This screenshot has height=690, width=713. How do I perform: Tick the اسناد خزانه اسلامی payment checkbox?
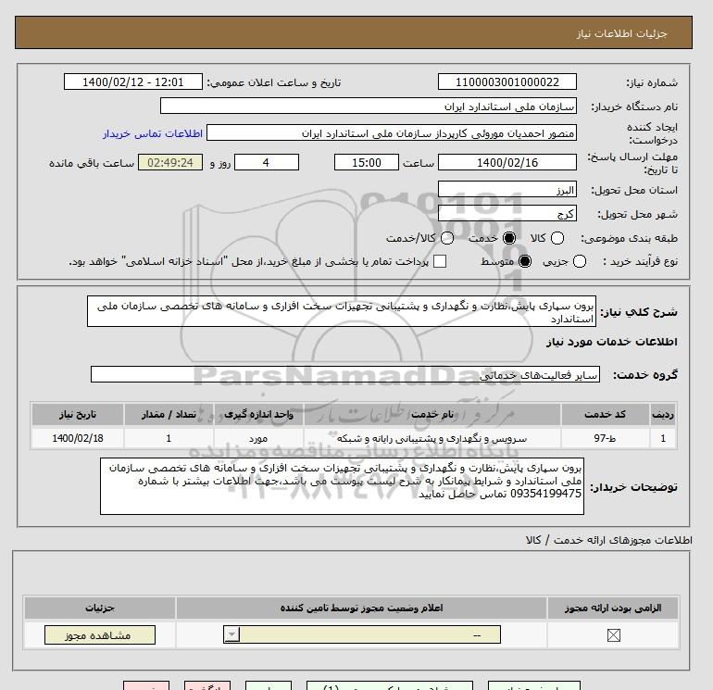click(440, 261)
